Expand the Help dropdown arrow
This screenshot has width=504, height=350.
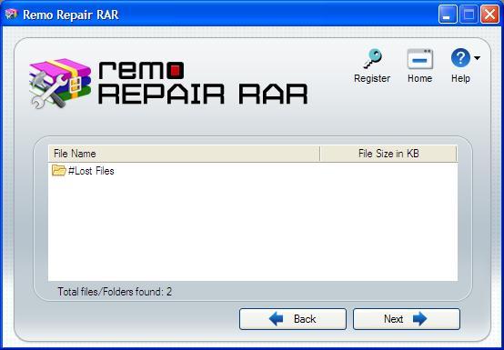pyautogui.click(x=477, y=58)
